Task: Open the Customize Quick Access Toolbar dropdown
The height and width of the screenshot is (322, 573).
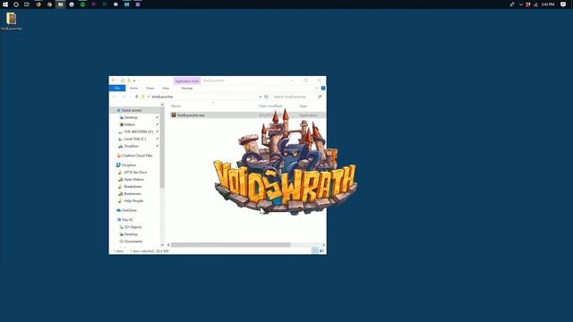Action: tap(134, 80)
